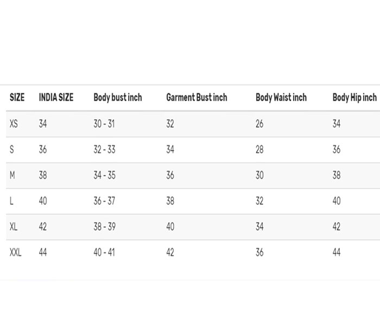The height and width of the screenshot is (325, 380).
Task: Select the Garment Bust inch header
Action: coord(197,97)
